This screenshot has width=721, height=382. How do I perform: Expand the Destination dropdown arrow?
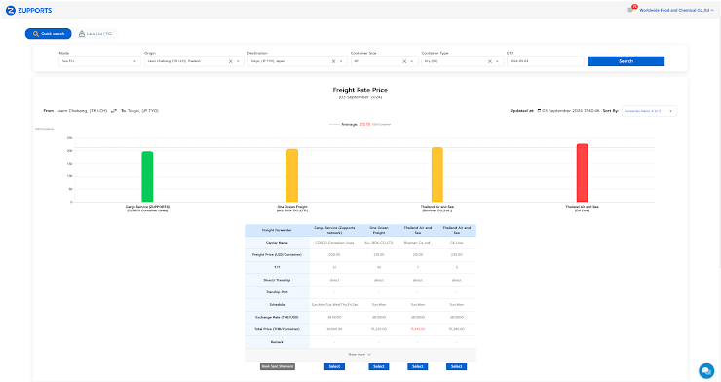click(x=341, y=61)
